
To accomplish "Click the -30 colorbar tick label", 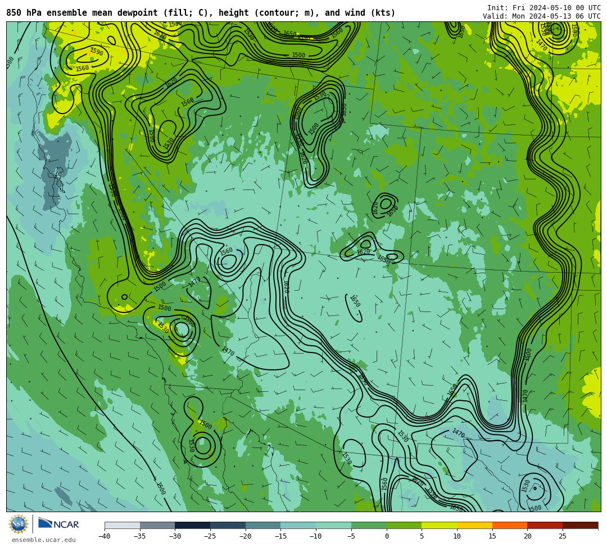I will pyautogui.click(x=175, y=536).
